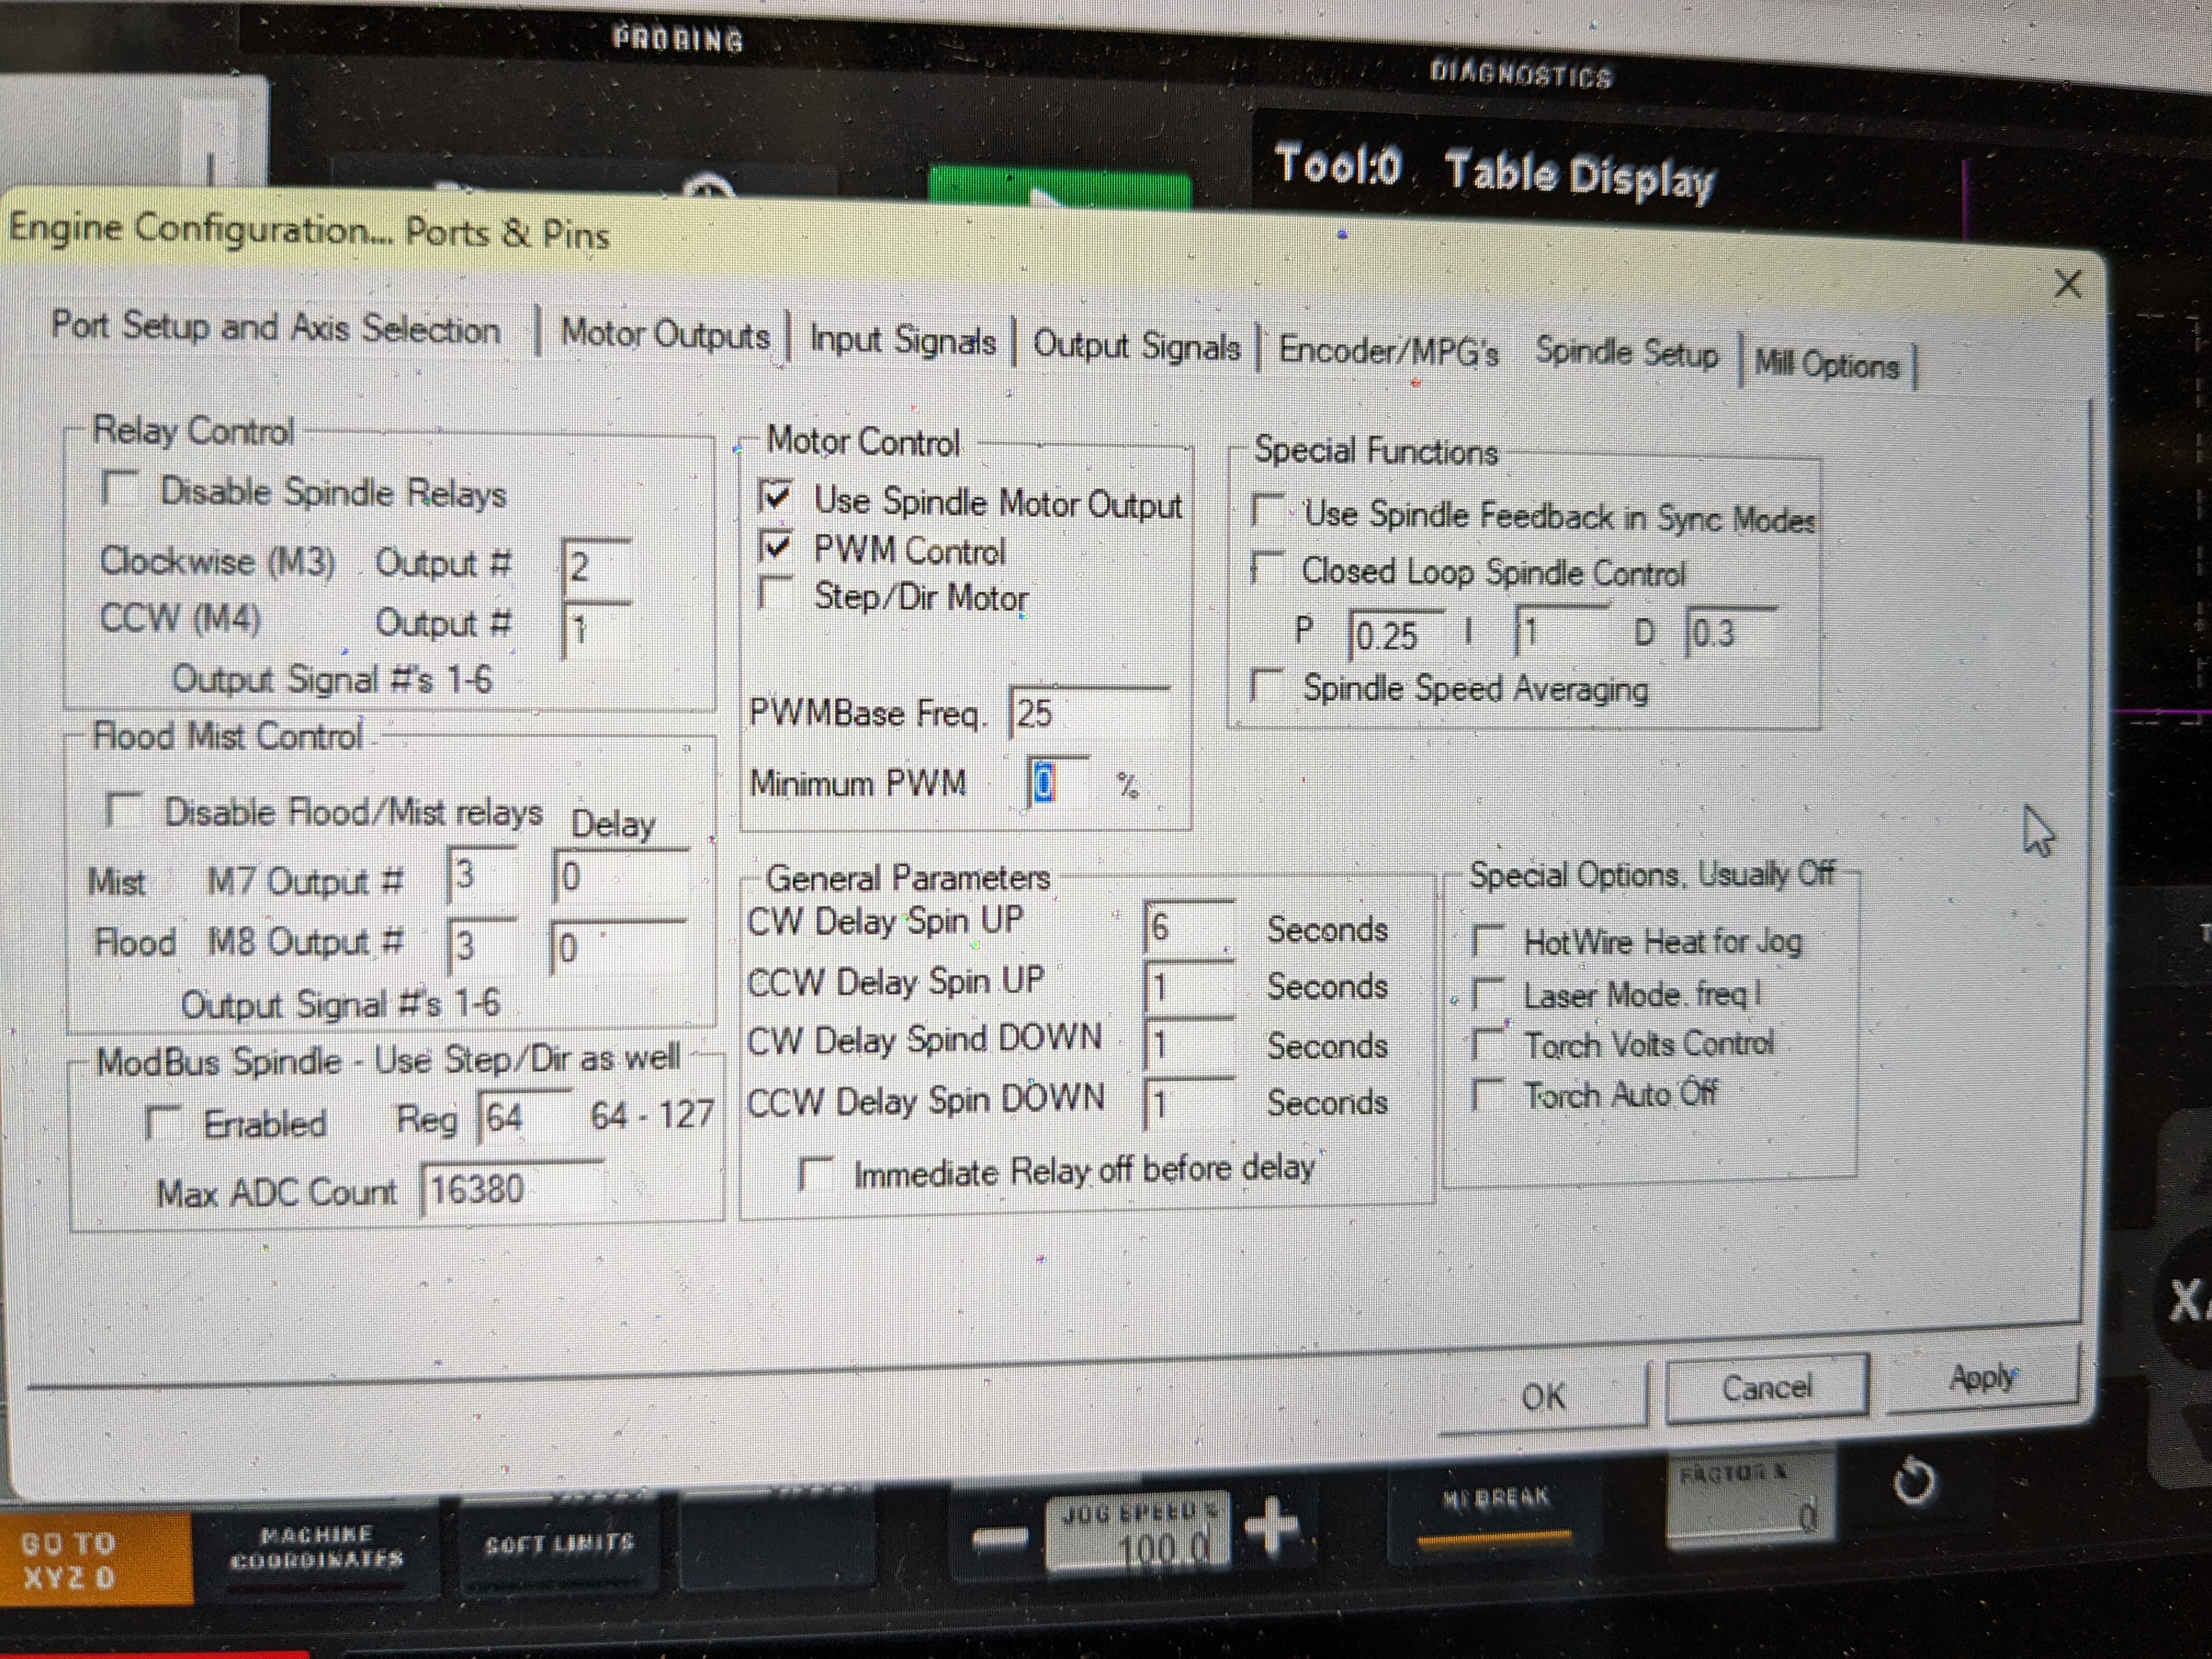This screenshot has width=2212, height=1659.
Task: Select the Spindle Setup tab
Action: [1627, 353]
